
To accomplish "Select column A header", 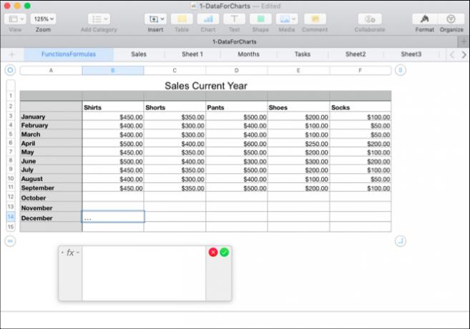I will (x=51, y=70).
